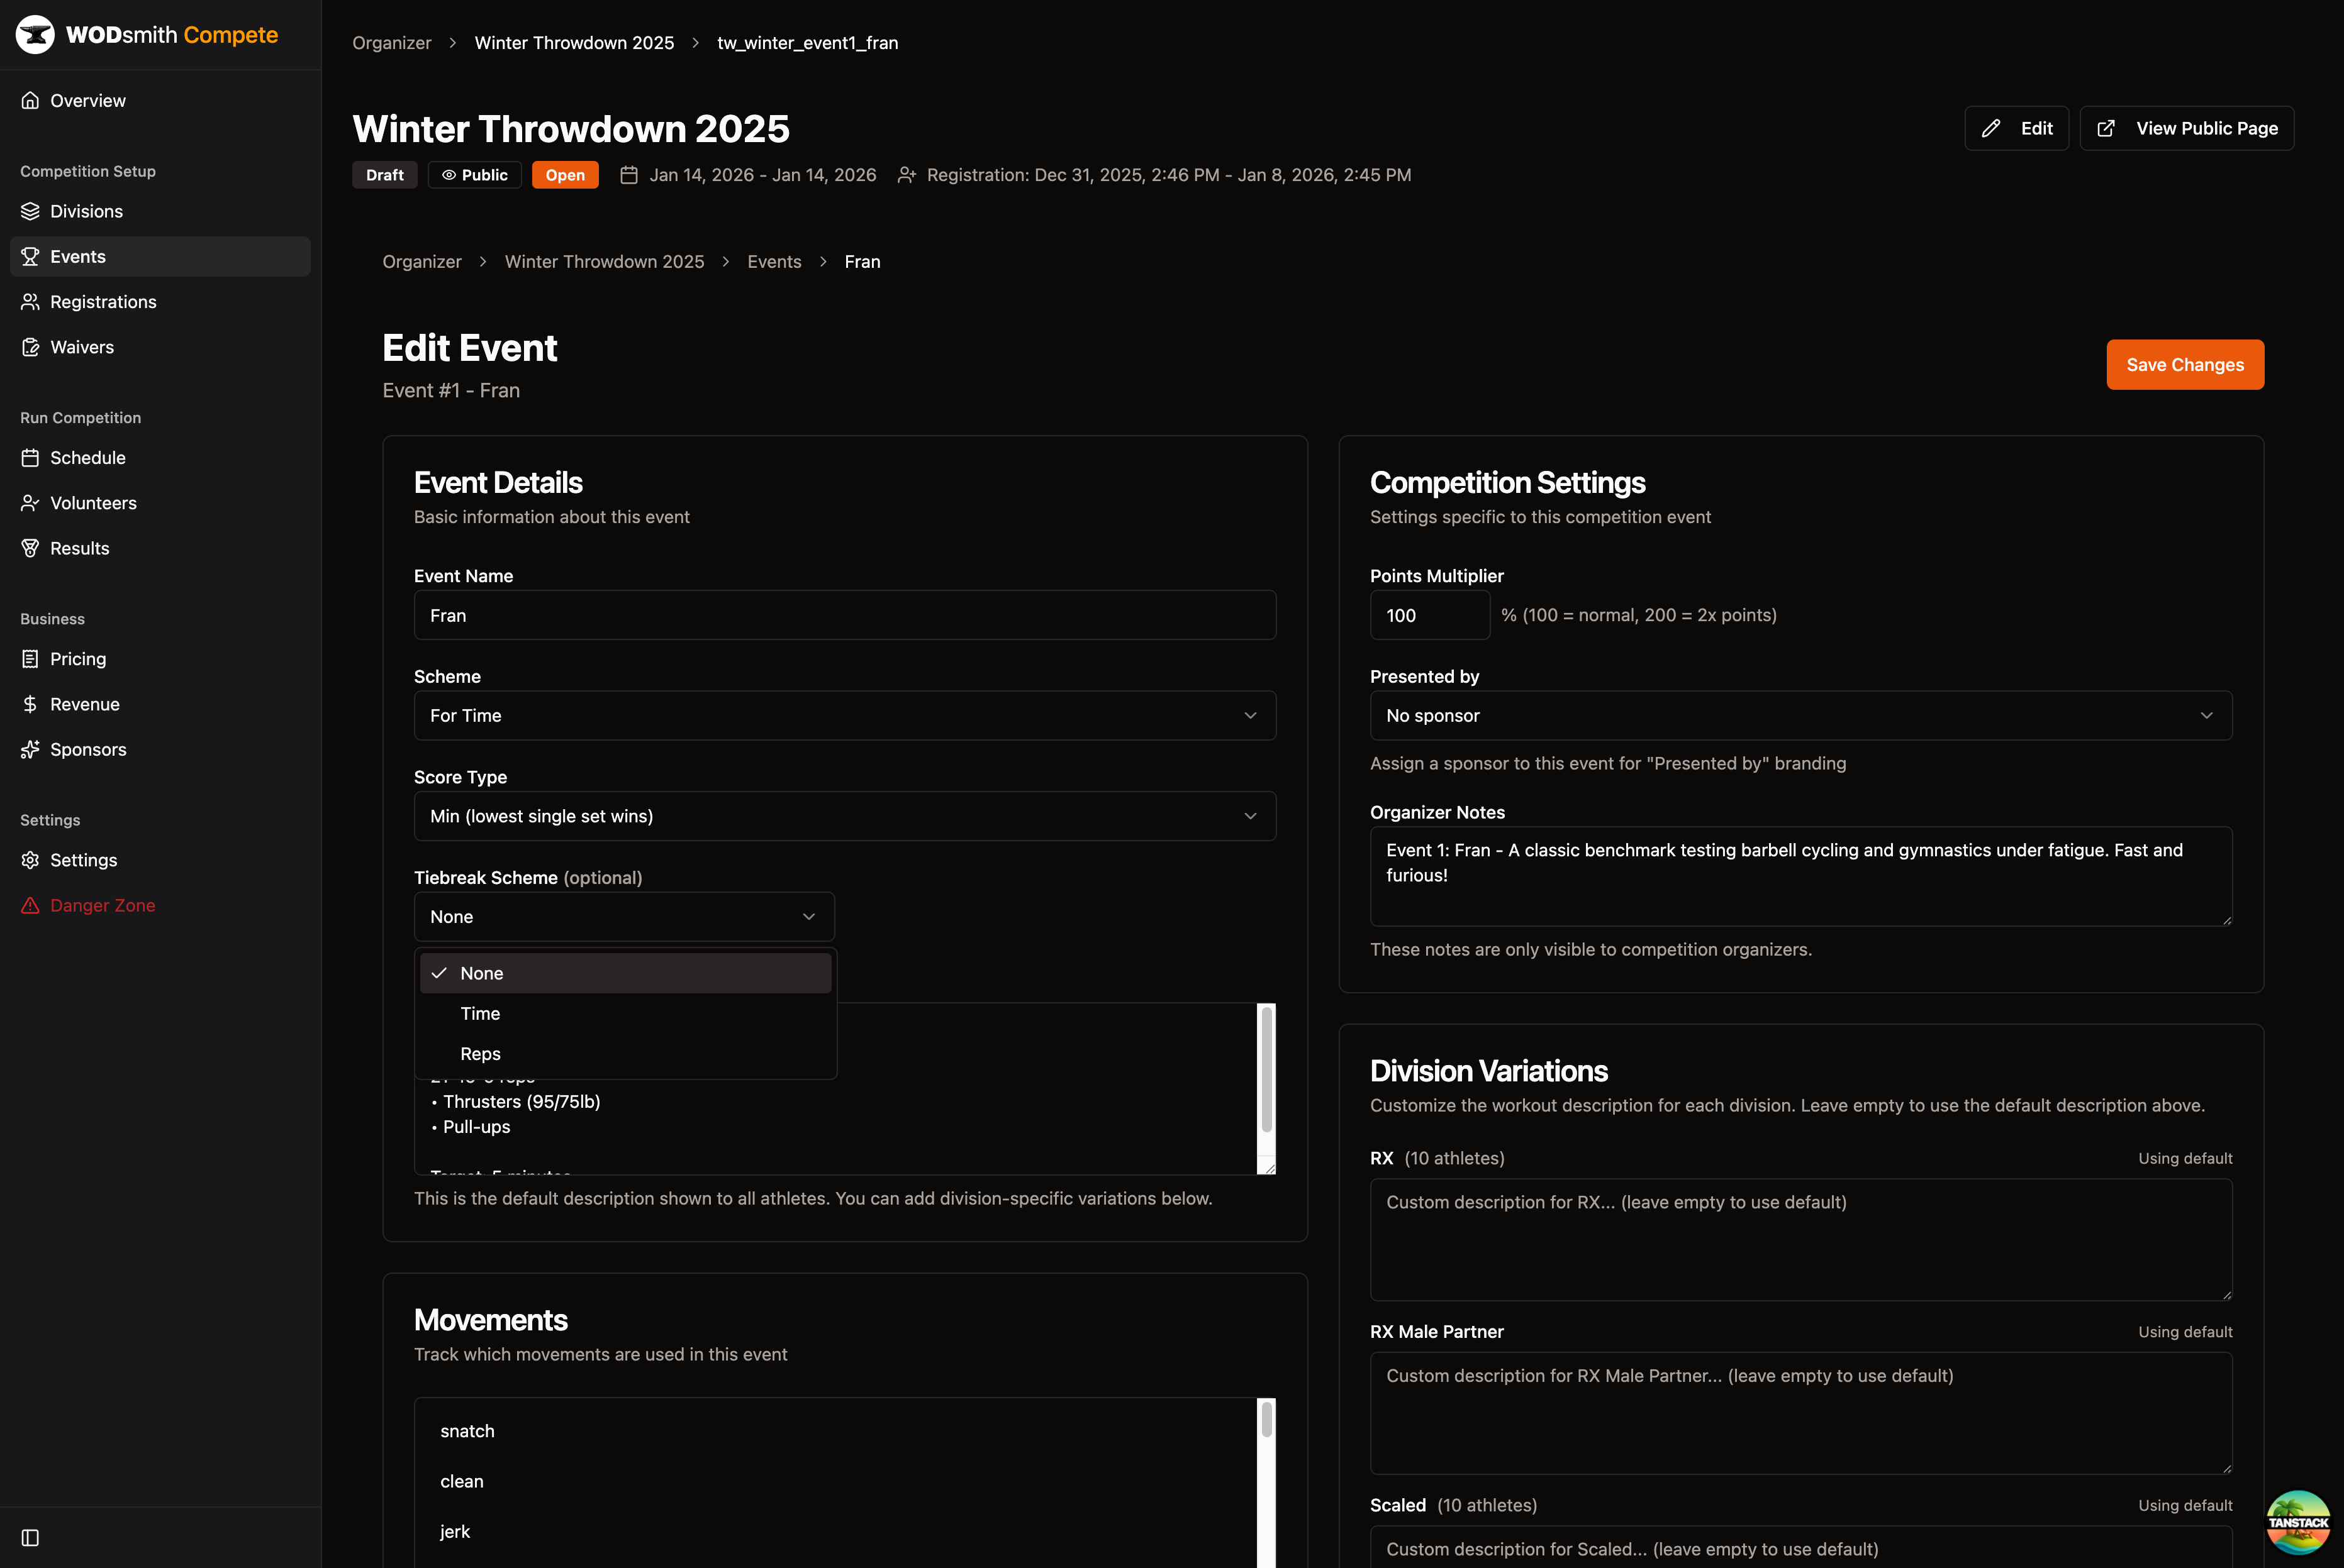Click the Draft status badge

point(384,175)
